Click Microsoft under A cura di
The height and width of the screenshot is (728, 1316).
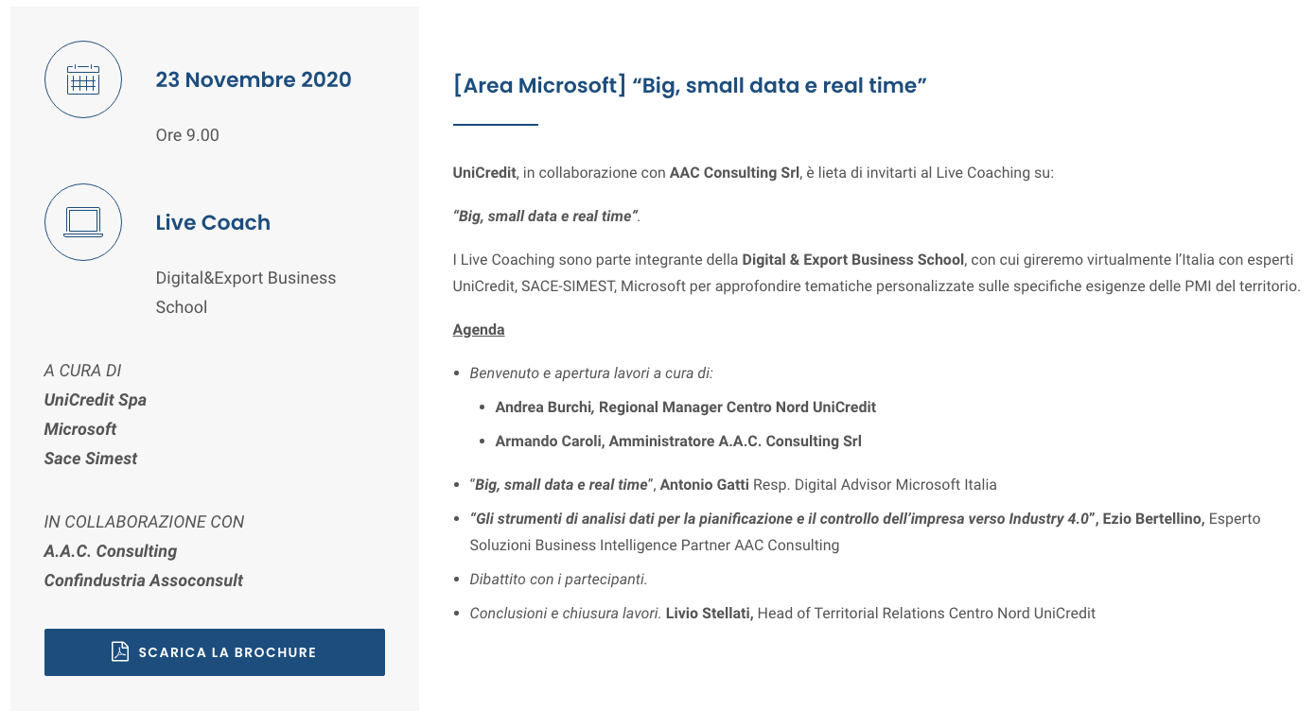[80, 429]
